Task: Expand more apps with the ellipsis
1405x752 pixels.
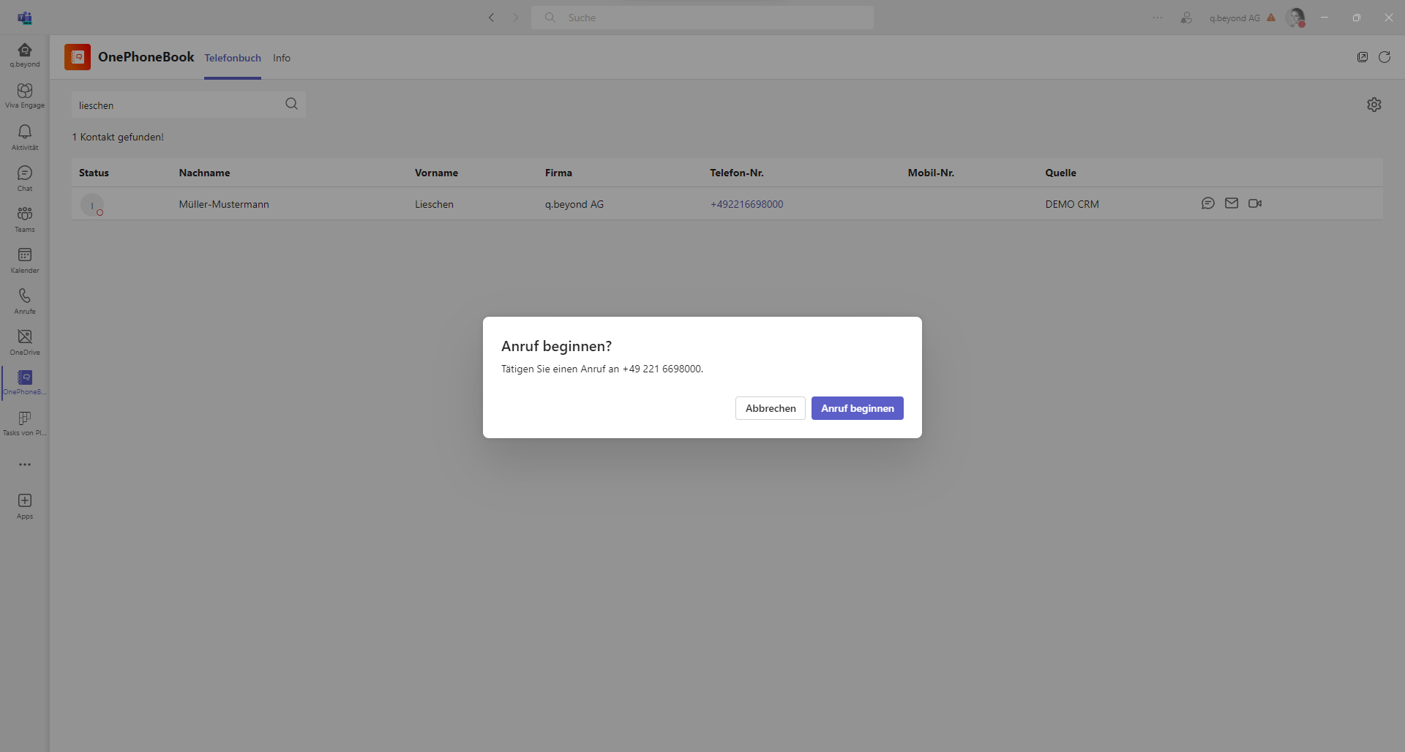Action: (x=25, y=465)
